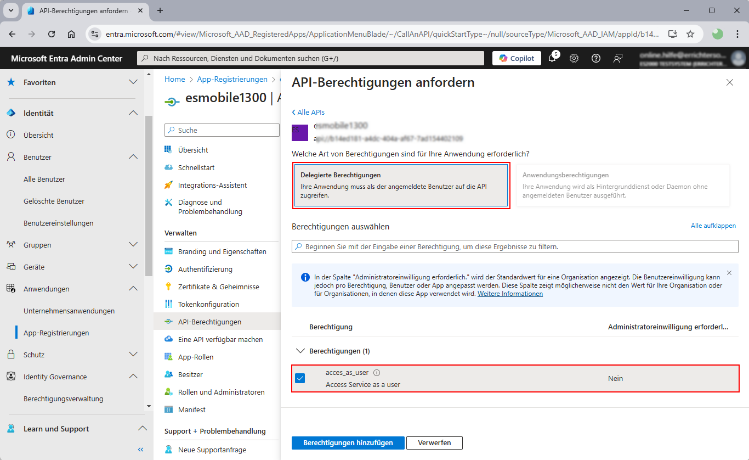Click the Verwerfen button
749x460 pixels.
[x=434, y=442]
